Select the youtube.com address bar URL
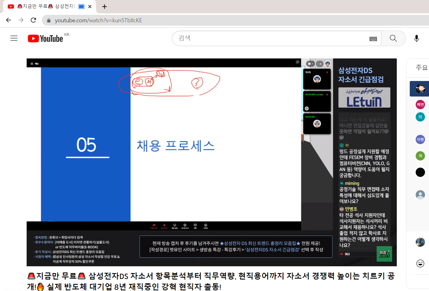This screenshot has height=291, width=429. click(98, 20)
